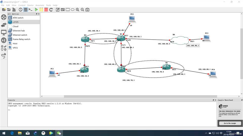Select the insert picture tool

tap(63, 10)
